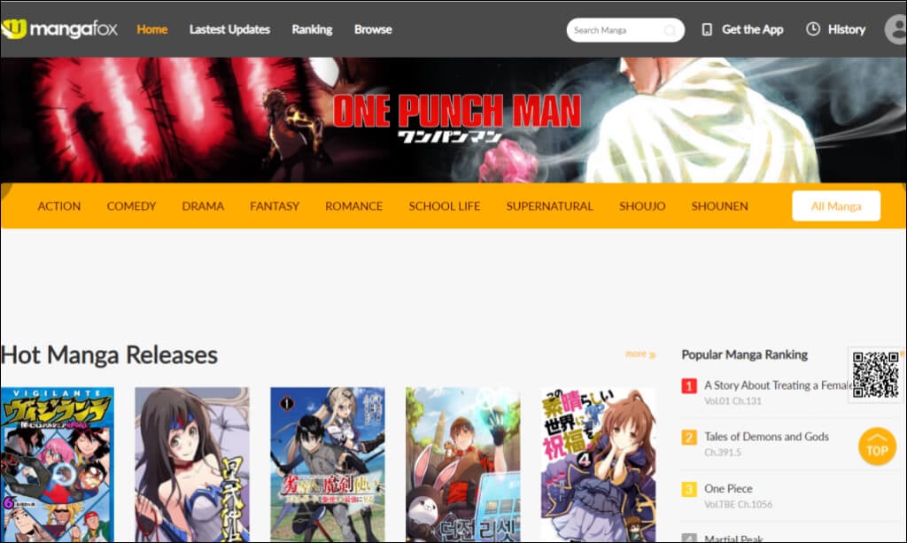
Task: Click the MangaFox logo
Action: [x=59, y=29]
